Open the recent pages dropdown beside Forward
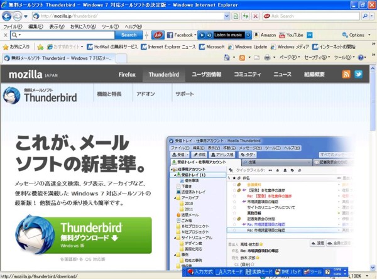Screen dimensions: 377x279 coord(26,16)
